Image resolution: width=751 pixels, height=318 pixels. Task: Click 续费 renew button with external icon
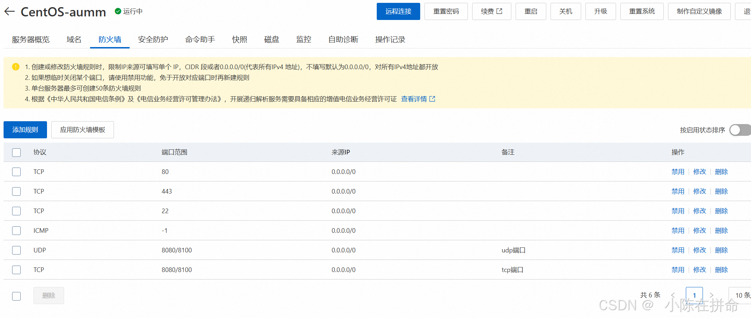point(491,11)
